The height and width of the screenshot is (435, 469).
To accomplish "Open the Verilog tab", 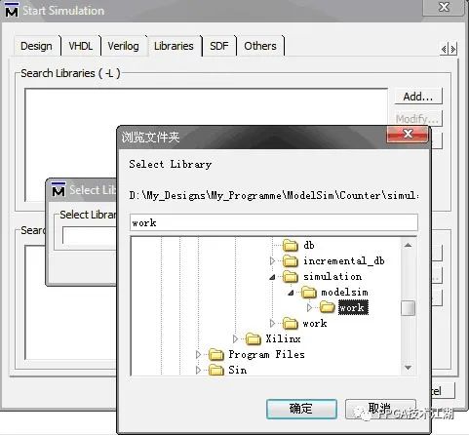I will pyautogui.click(x=124, y=46).
